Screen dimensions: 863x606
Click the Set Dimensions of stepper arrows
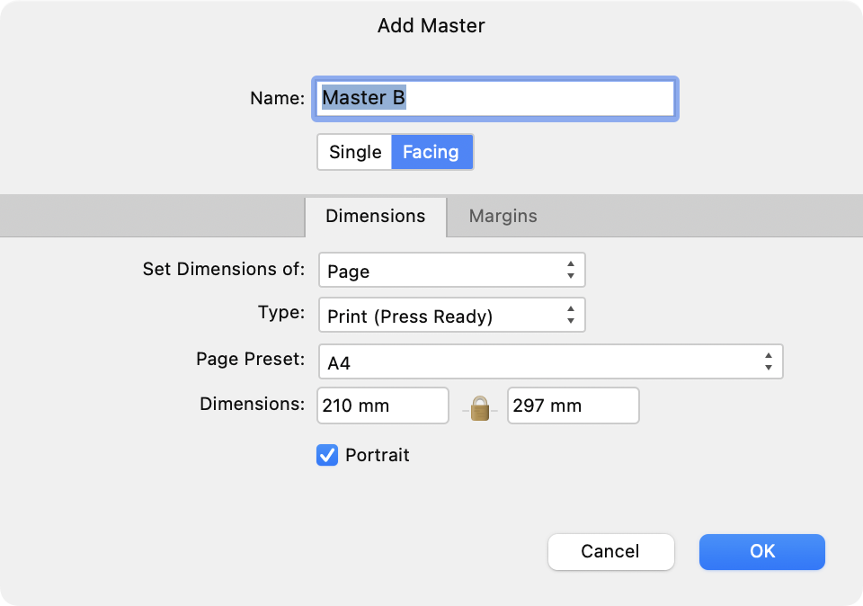click(572, 270)
